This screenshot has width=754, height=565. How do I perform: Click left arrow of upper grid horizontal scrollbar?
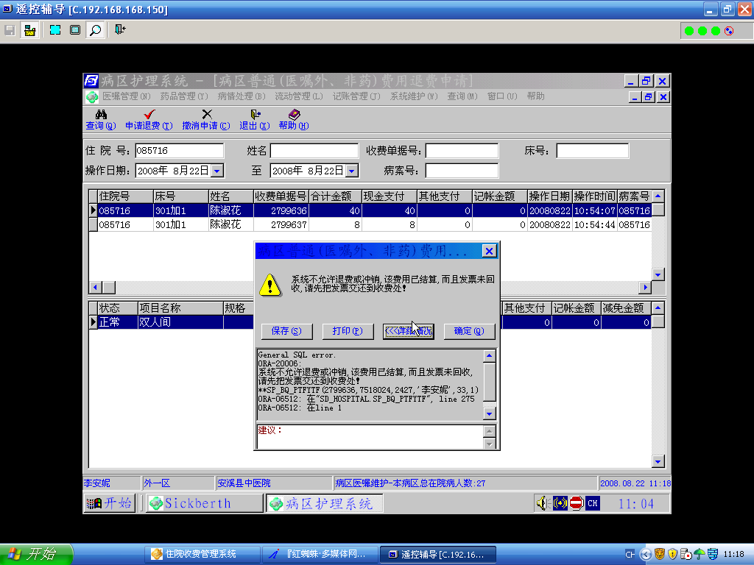95,288
